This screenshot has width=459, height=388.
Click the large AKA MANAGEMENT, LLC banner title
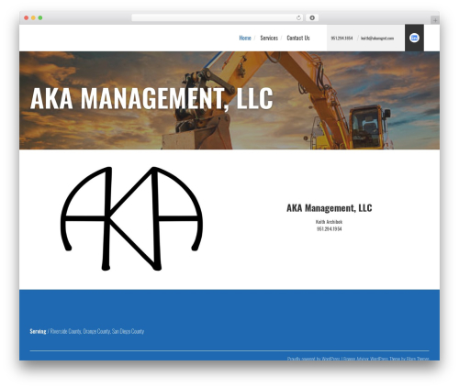click(x=151, y=98)
